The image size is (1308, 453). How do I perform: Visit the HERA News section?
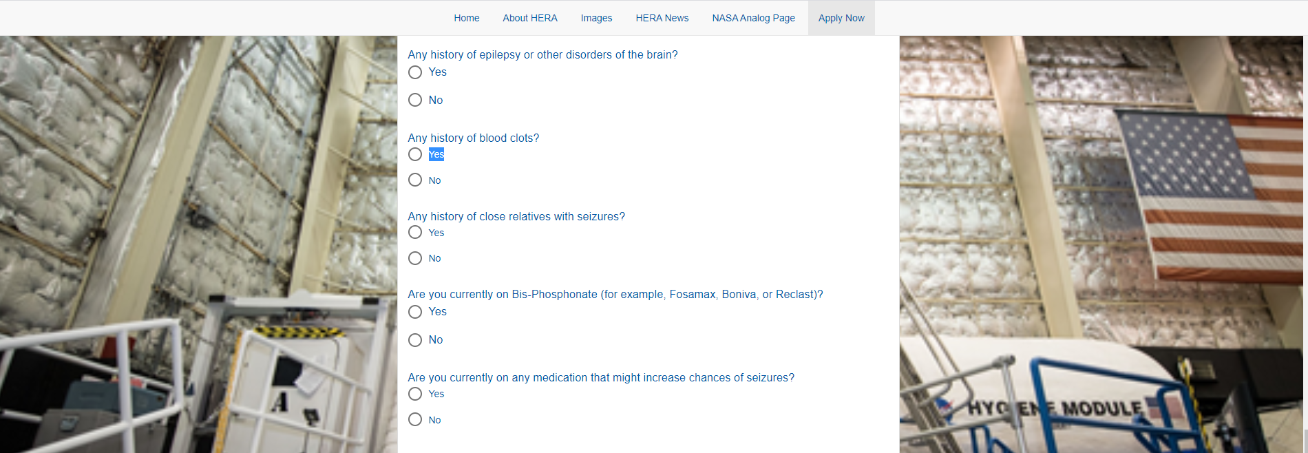point(662,18)
